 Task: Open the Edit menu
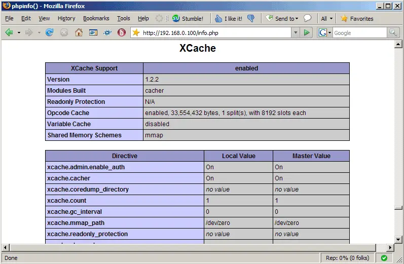[x=26, y=18]
